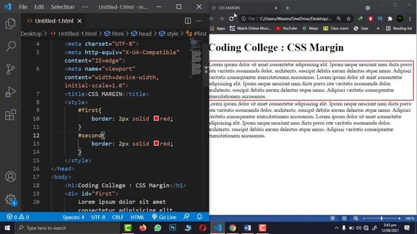
Task: Change encoding via UTF-8 status item
Action: 98,217
